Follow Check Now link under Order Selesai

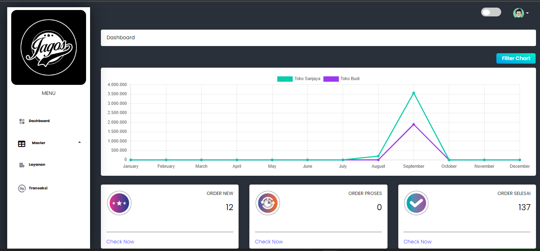418,242
